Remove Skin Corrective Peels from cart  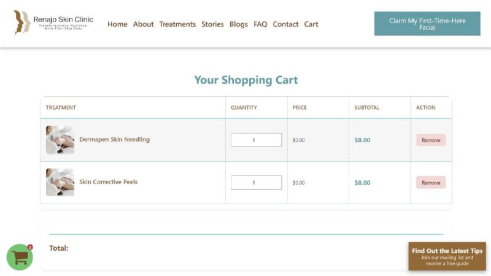[431, 182]
